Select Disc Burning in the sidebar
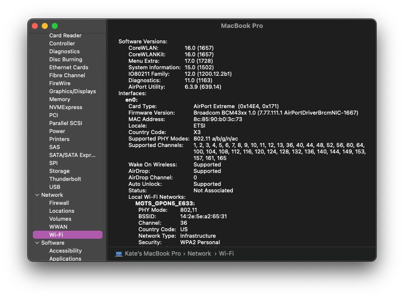404x298 pixels. click(66, 60)
